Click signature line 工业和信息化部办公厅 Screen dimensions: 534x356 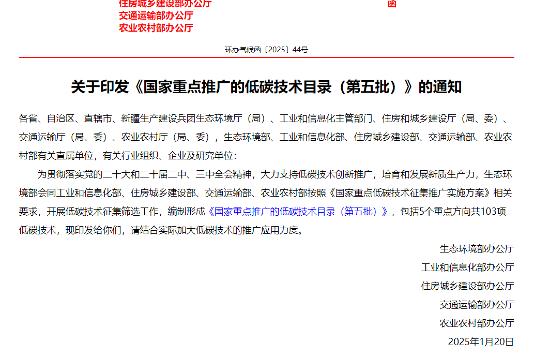pyautogui.click(x=468, y=268)
